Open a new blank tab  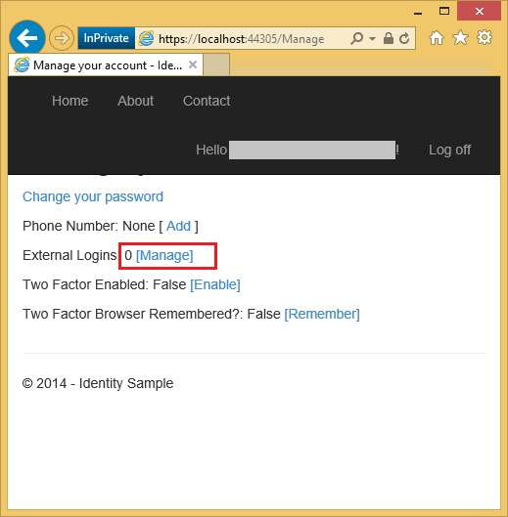pos(216,65)
